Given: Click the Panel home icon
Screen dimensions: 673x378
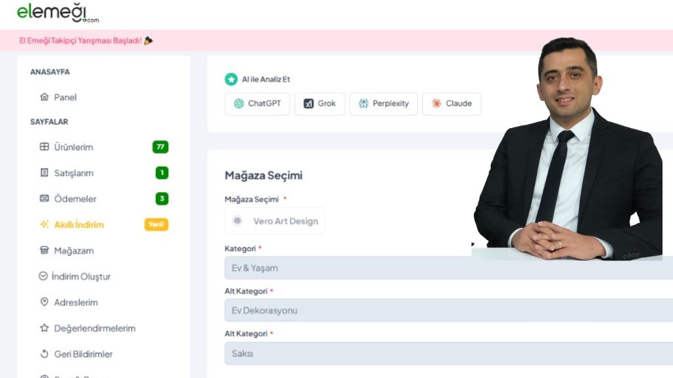Looking at the screenshot, I should pos(44,97).
